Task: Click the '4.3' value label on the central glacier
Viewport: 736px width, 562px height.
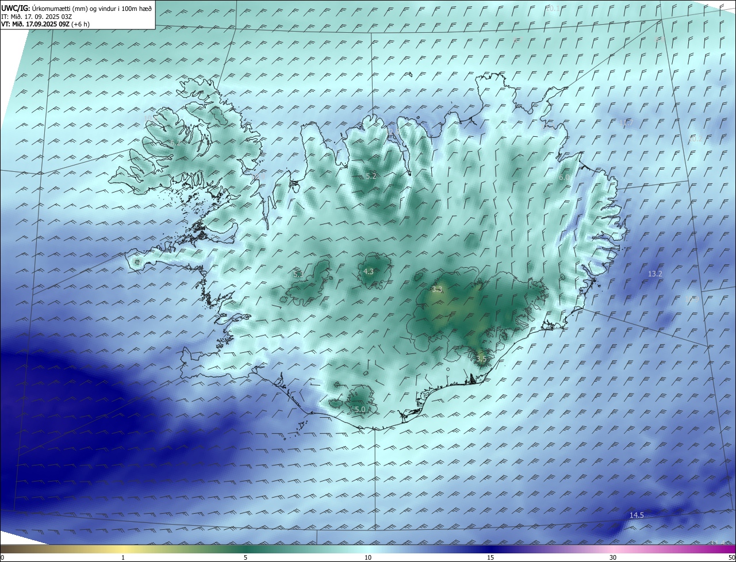Action: point(369,271)
